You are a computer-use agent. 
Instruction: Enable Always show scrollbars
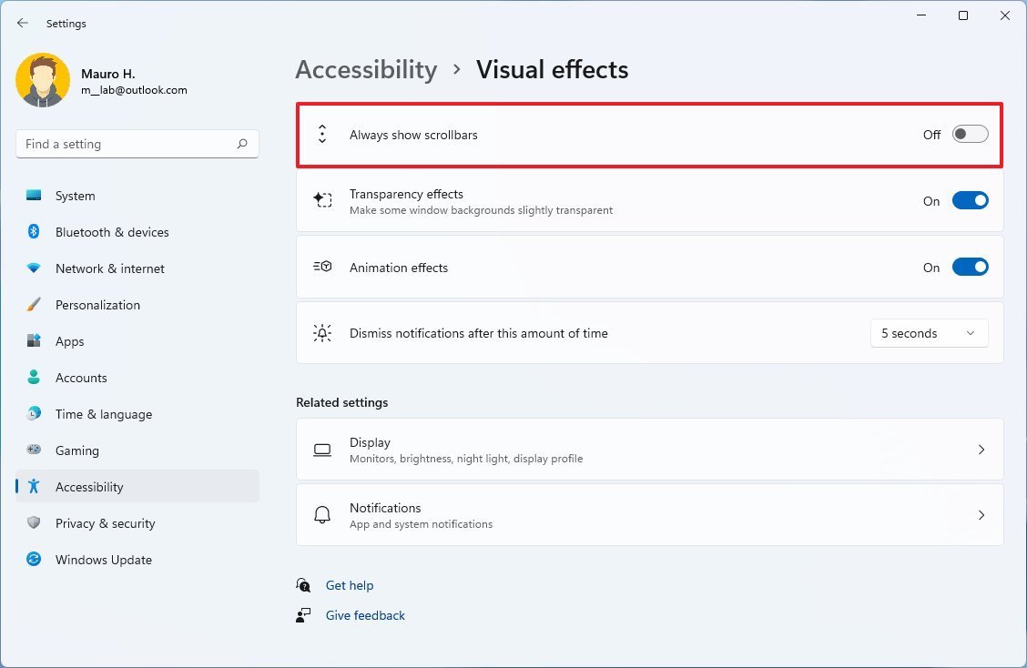(970, 134)
